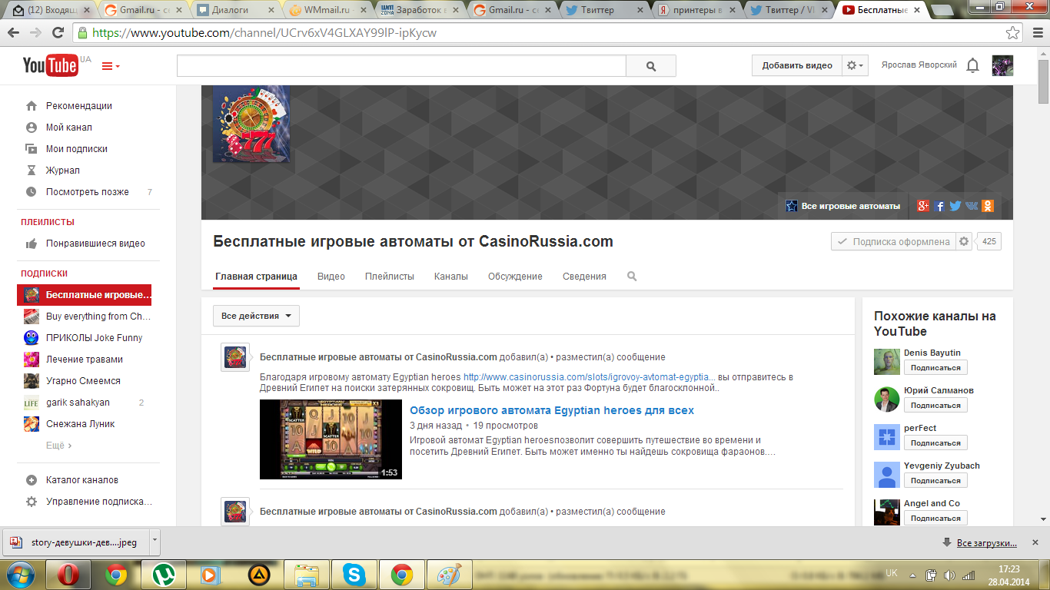Open the Twitter banner icon
The width and height of the screenshot is (1050, 590).
tap(955, 206)
